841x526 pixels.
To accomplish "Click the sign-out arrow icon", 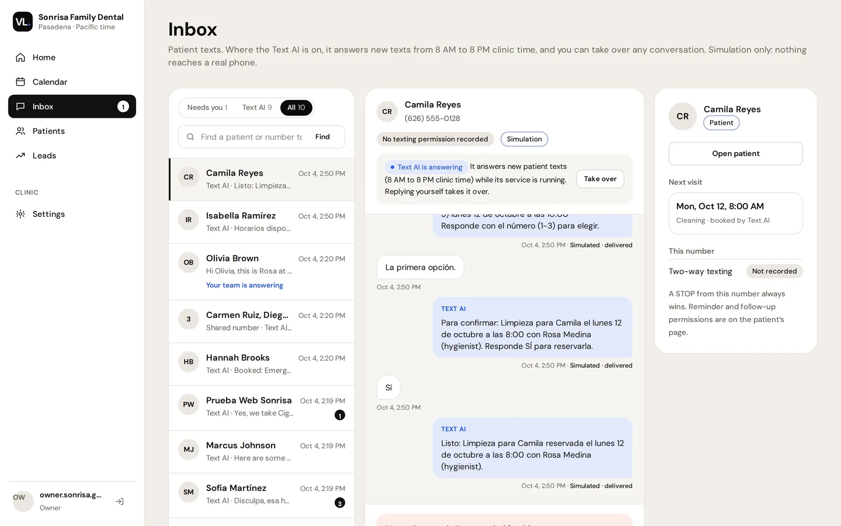I will 120,501.
